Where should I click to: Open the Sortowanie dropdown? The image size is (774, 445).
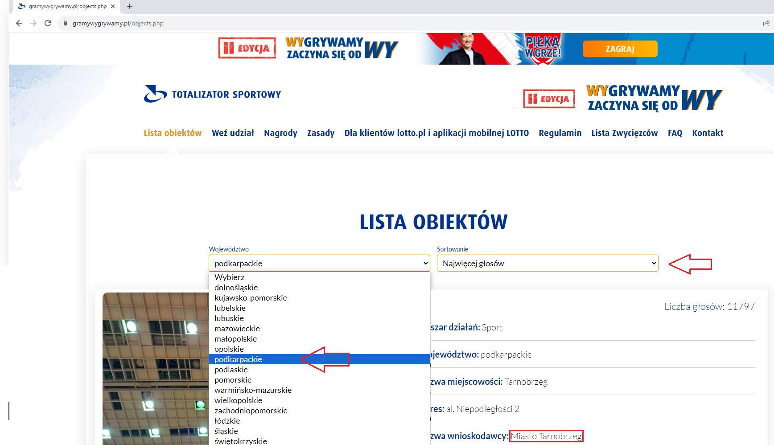click(x=547, y=264)
